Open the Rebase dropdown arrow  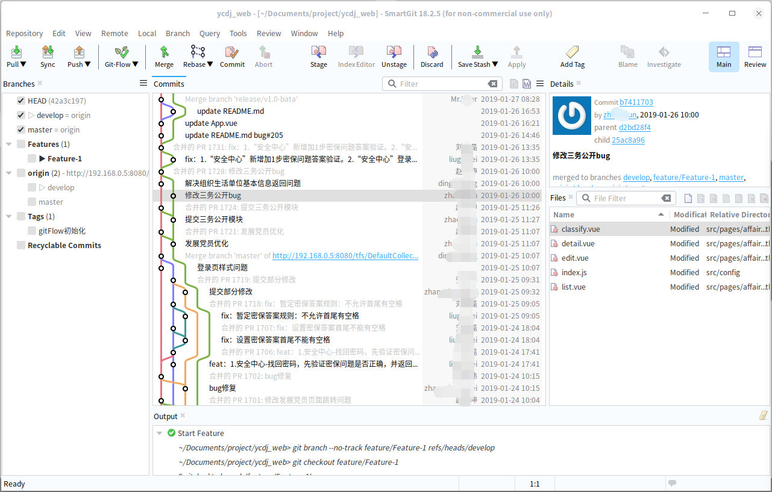(210, 64)
